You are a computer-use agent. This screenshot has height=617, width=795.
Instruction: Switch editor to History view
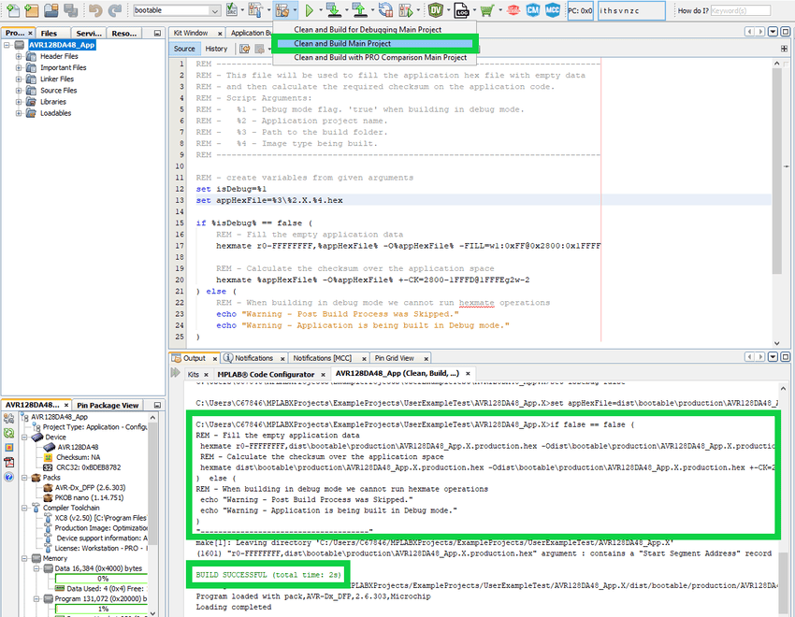click(x=216, y=49)
